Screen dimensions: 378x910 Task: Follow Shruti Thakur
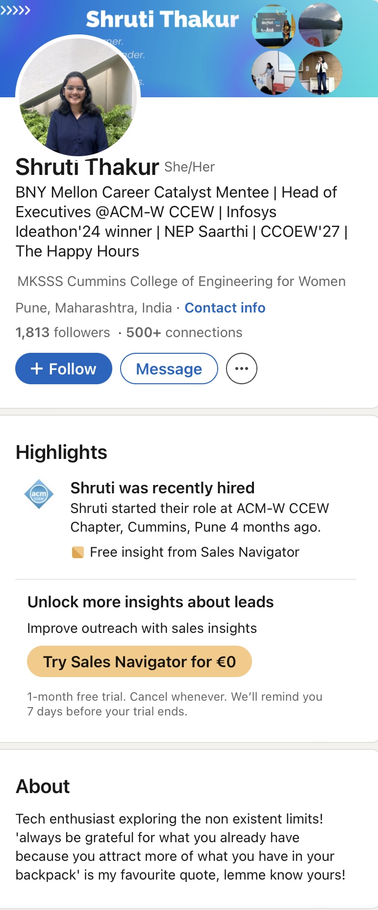[64, 369]
